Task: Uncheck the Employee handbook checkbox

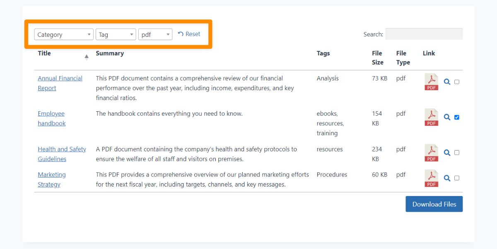Action: [457, 117]
